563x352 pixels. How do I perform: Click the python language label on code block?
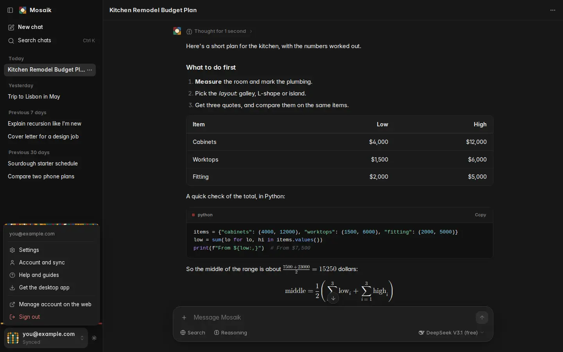(x=205, y=215)
